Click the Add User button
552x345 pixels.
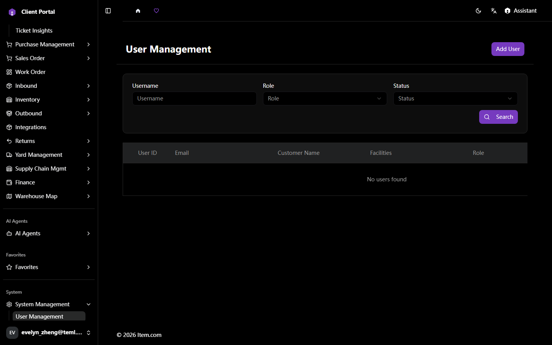pos(508,49)
